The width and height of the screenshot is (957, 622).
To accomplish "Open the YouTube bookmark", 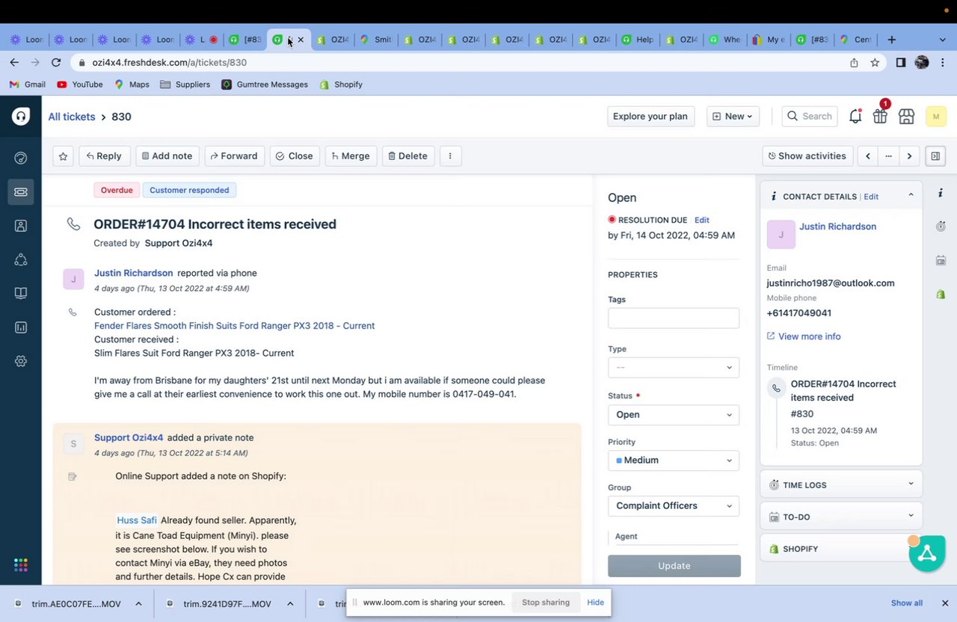I will (x=80, y=84).
